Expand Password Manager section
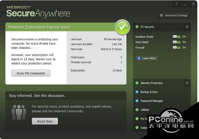Image resolution: width=199 pixels, height=139 pixels. (162, 101)
